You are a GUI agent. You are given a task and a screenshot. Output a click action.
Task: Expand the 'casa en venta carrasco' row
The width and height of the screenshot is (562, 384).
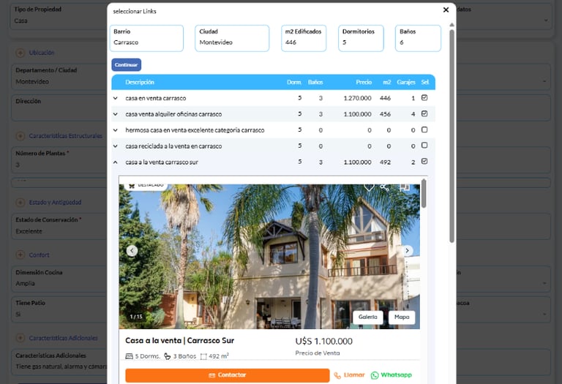point(116,98)
